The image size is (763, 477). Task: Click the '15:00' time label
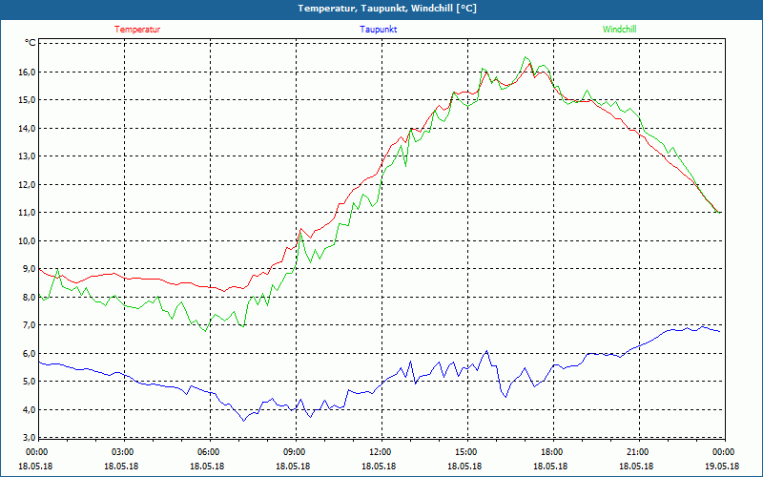(466, 452)
